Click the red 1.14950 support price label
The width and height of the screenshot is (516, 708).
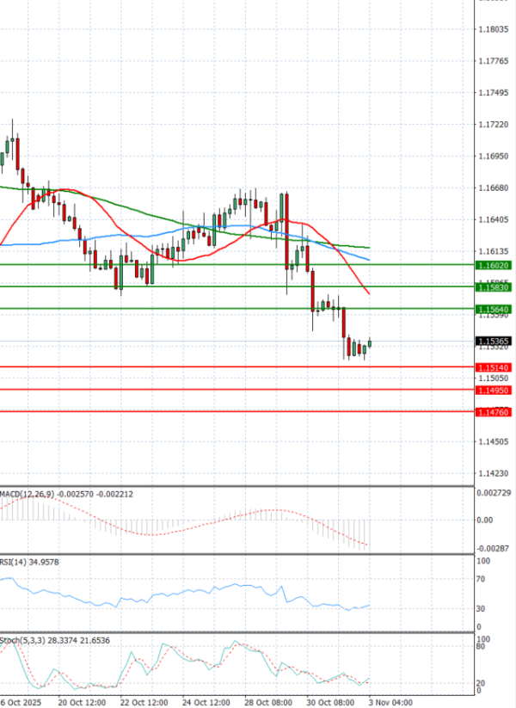[494, 390]
